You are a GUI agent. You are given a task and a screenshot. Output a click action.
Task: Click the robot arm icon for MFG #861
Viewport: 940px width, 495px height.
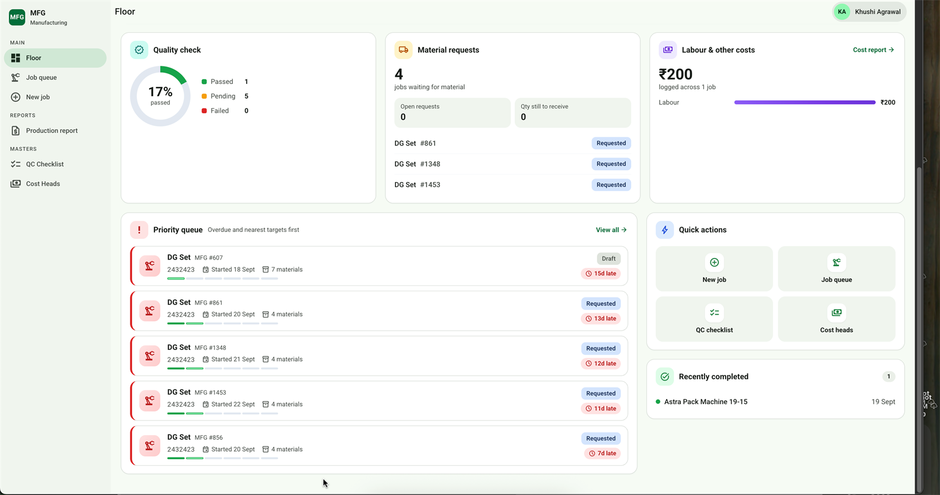[x=150, y=311]
